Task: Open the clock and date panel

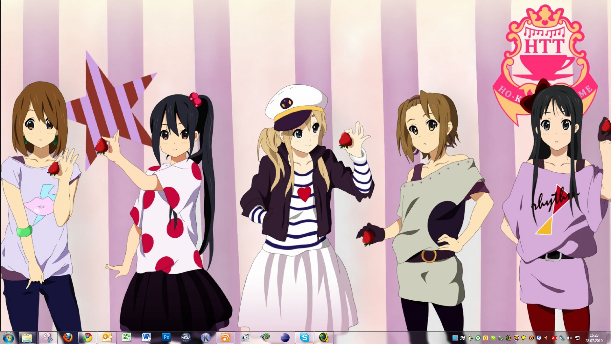Action: pos(594,338)
